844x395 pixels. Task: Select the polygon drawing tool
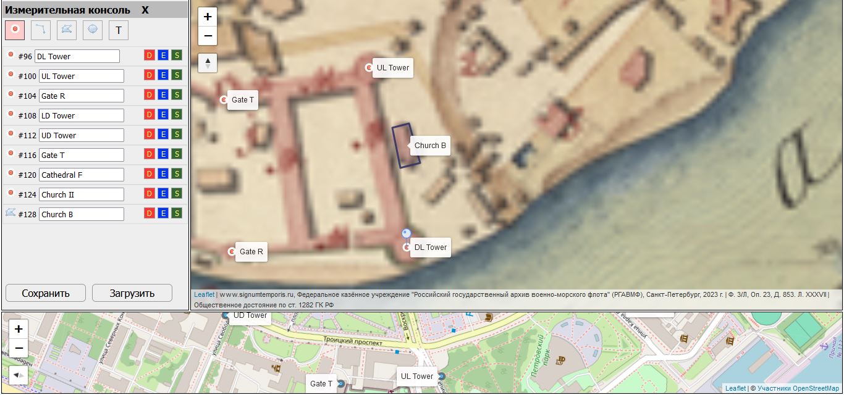67,30
